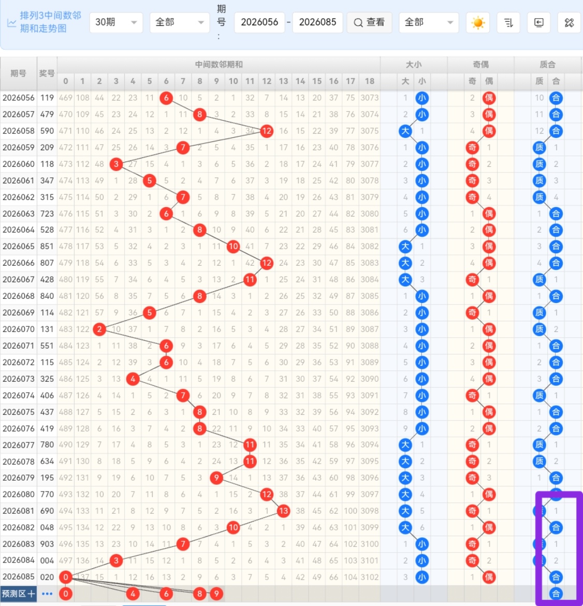
Task: Click red ball 2 in row 2026070
Action: 99,329
